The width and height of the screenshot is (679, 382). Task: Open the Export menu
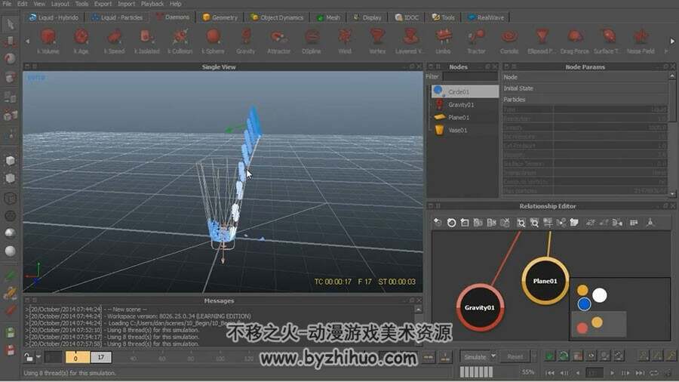pos(103,4)
